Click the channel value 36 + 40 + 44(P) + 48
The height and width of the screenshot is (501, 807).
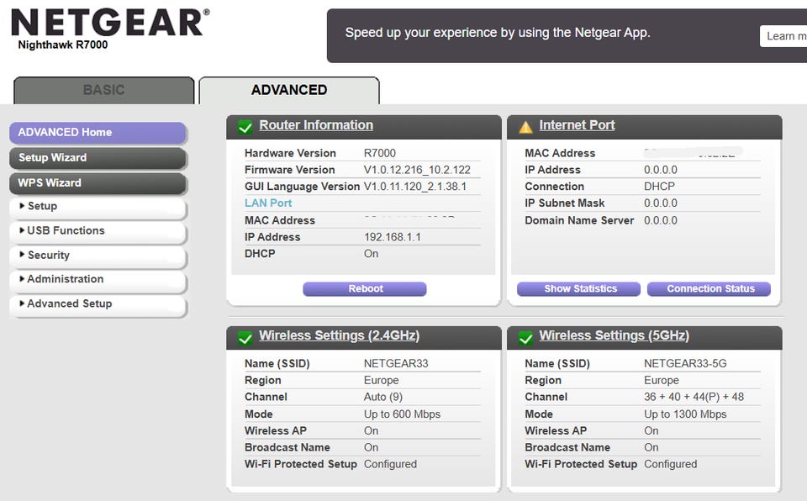pyautogui.click(x=694, y=397)
